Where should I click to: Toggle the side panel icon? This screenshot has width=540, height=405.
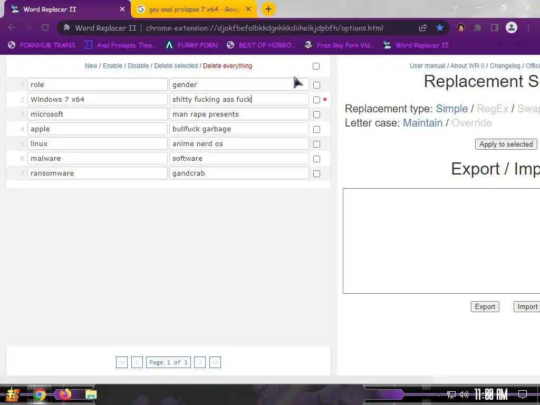pyautogui.click(x=495, y=27)
